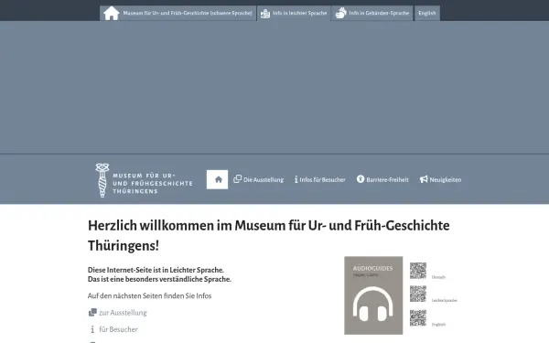Click the Leichte Sprache label beside QR code
The image size is (549, 343).
pos(445,300)
